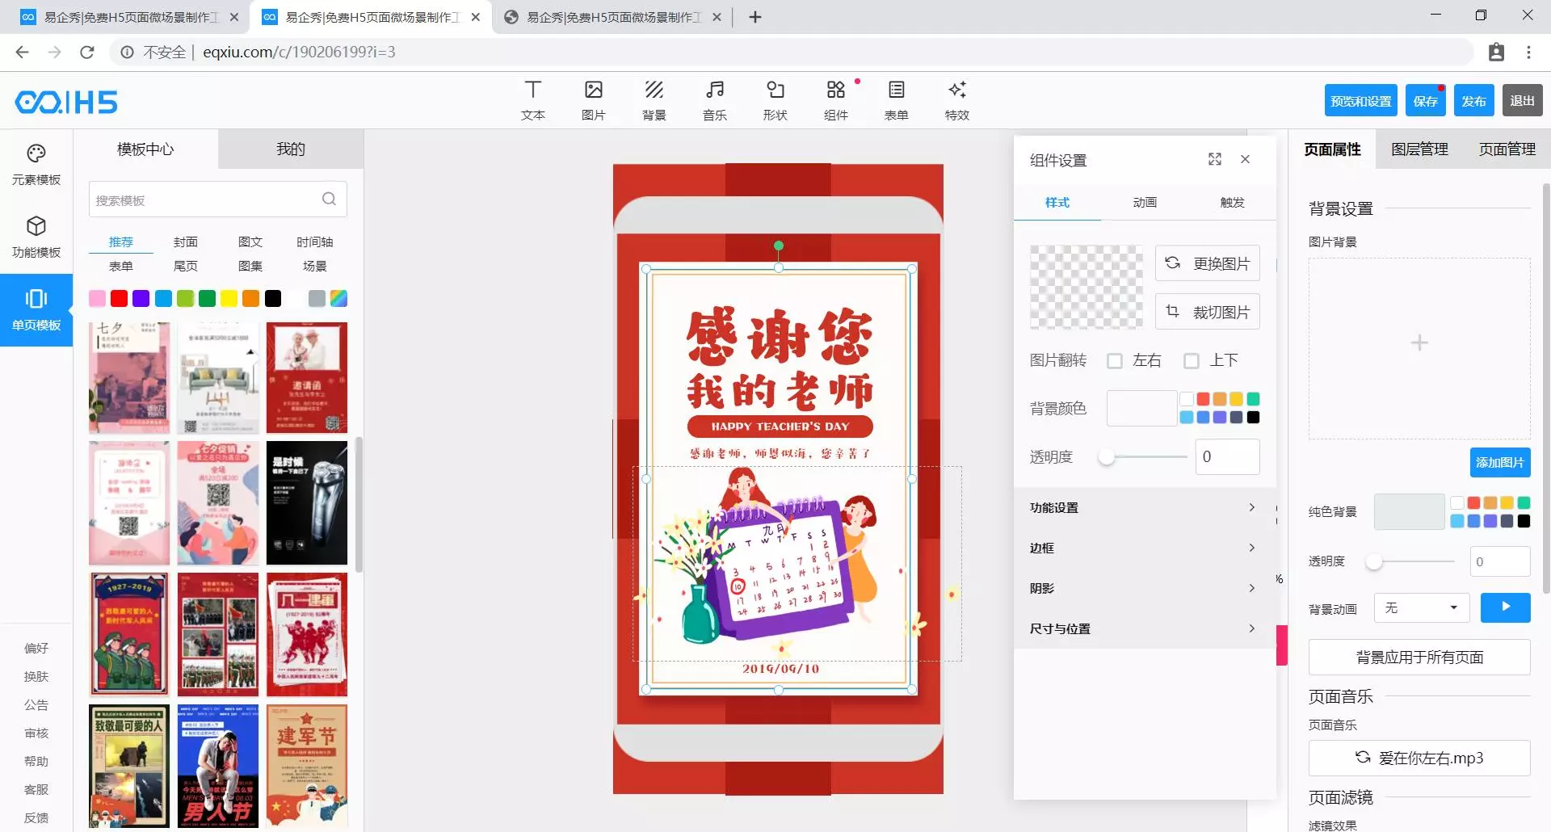
Task: Select the 建军节 template thumbnail
Action: (307, 766)
